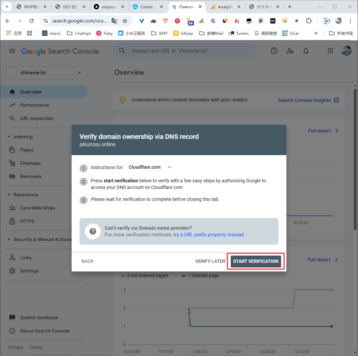The width and height of the screenshot is (358, 356).
Task: Open Pages indexing report
Action: click(27, 150)
